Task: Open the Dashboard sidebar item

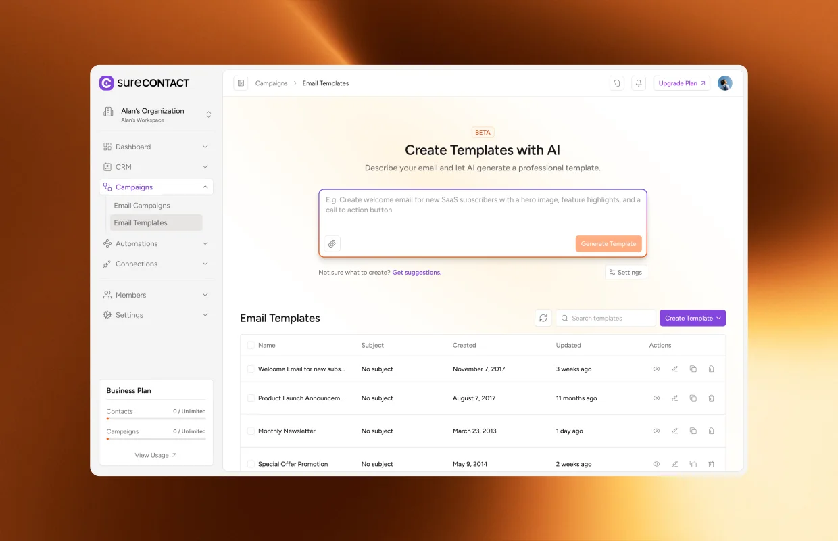Action: pos(156,147)
